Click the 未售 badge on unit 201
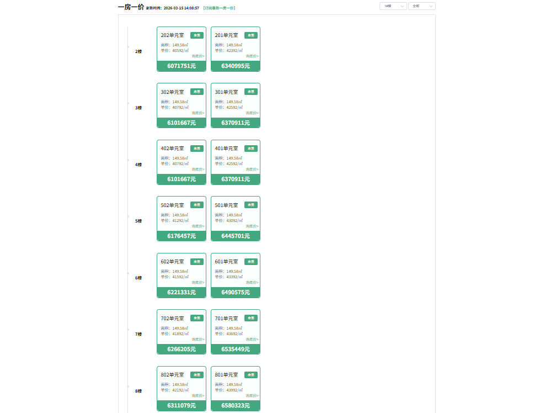This screenshot has height=413, width=555. (x=251, y=35)
